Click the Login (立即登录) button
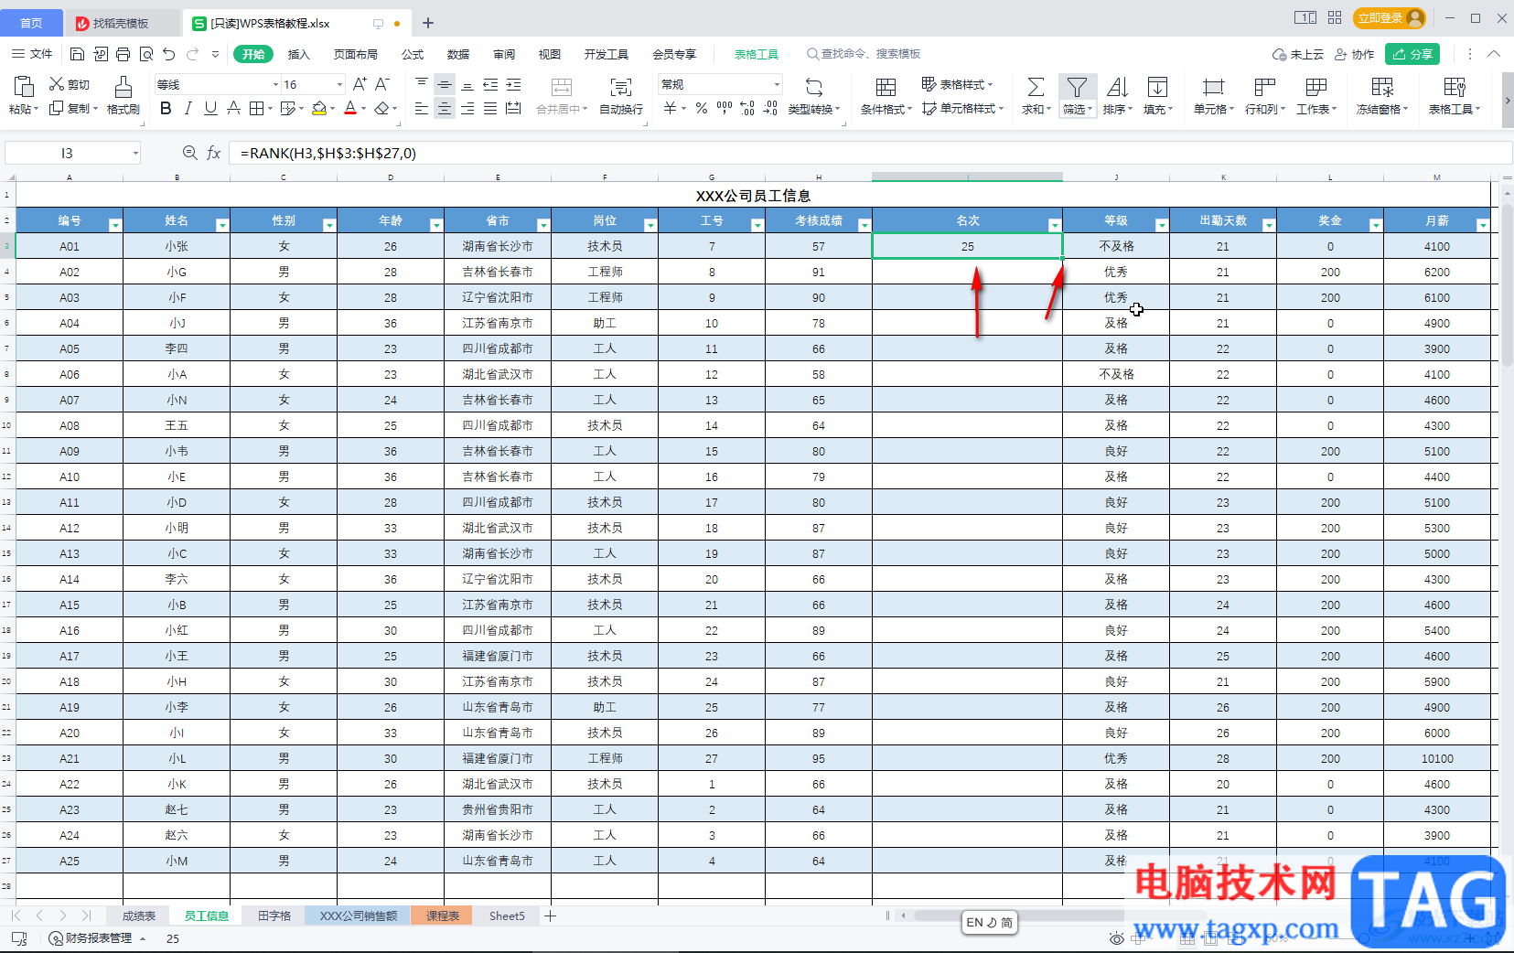Screen dimensions: 1514x953 pos(1390,18)
